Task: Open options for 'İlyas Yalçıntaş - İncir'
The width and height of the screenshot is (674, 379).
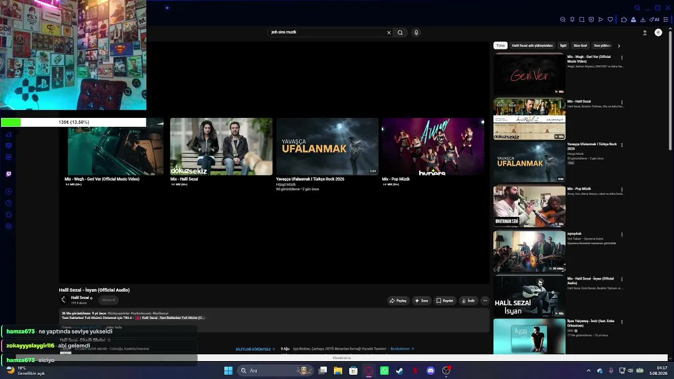Action: pos(622,322)
